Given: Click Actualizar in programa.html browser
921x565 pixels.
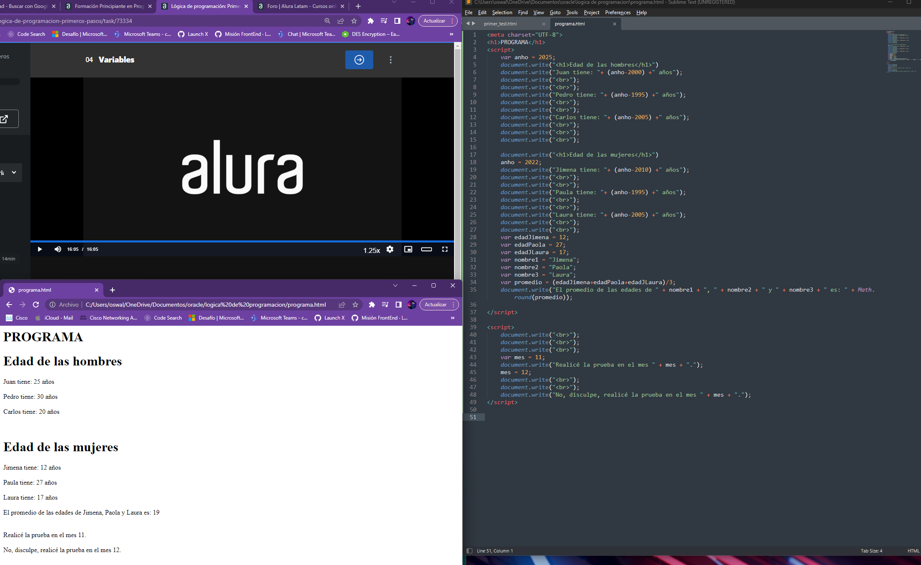Looking at the screenshot, I should 436,305.
